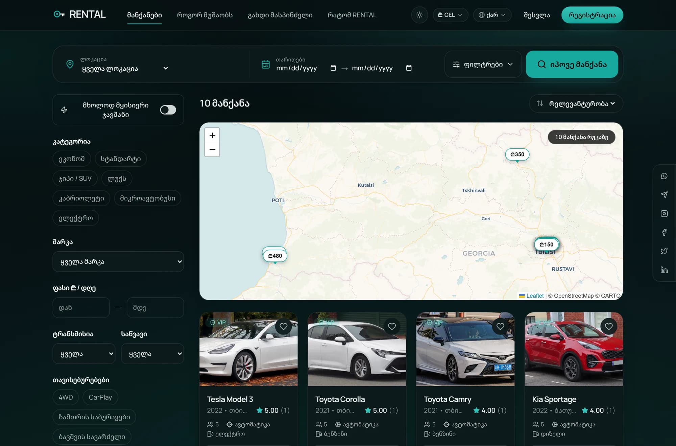Open start date calendar picker icon
Viewport: 676px width, 446px height.
pos(333,68)
